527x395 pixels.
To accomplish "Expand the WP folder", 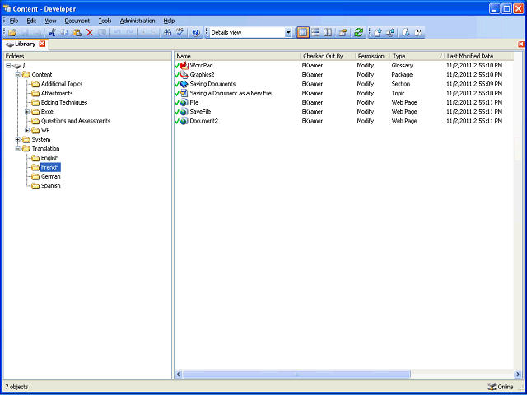I will [x=27, y=130].
